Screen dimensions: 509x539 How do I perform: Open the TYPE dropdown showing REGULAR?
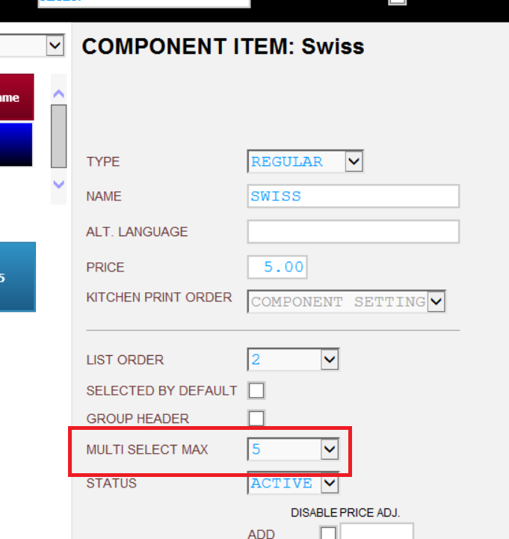305,161
